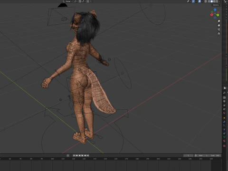Open the proportional editing falloff menu
This screenshot has height=171, width=228.
(x=92, y=1)
